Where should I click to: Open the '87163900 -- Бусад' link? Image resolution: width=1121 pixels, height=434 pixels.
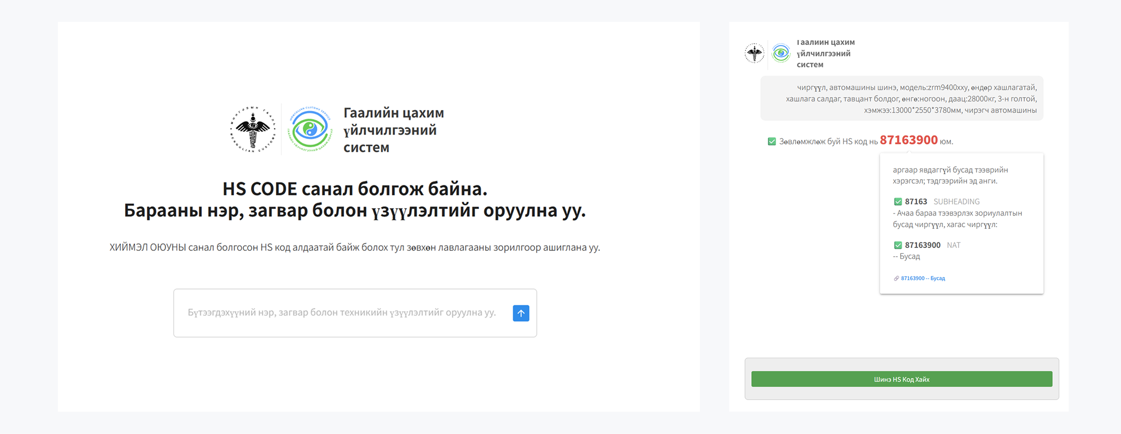[x=923, y=278]
